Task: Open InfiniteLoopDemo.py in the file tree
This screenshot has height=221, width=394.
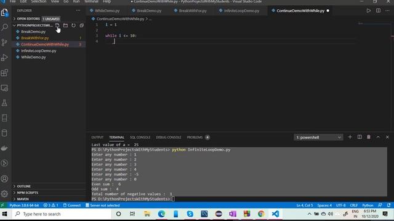Action: (x=49, y=50)
